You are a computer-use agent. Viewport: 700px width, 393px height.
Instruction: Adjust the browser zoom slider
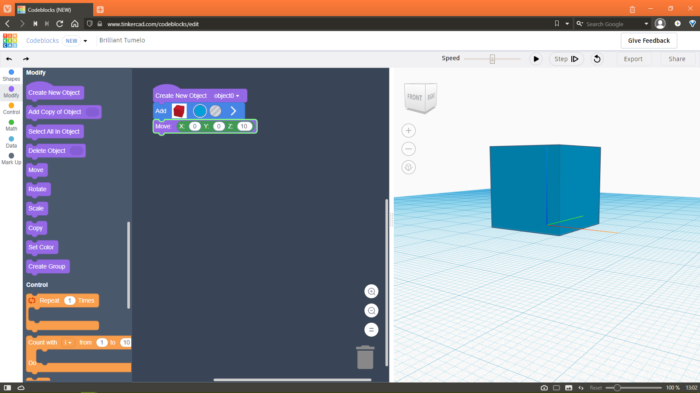[617, 388]
